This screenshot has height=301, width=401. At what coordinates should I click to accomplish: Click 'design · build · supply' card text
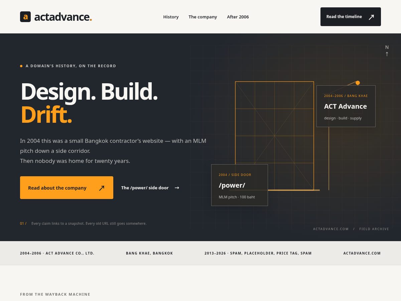tap(343, 118)
